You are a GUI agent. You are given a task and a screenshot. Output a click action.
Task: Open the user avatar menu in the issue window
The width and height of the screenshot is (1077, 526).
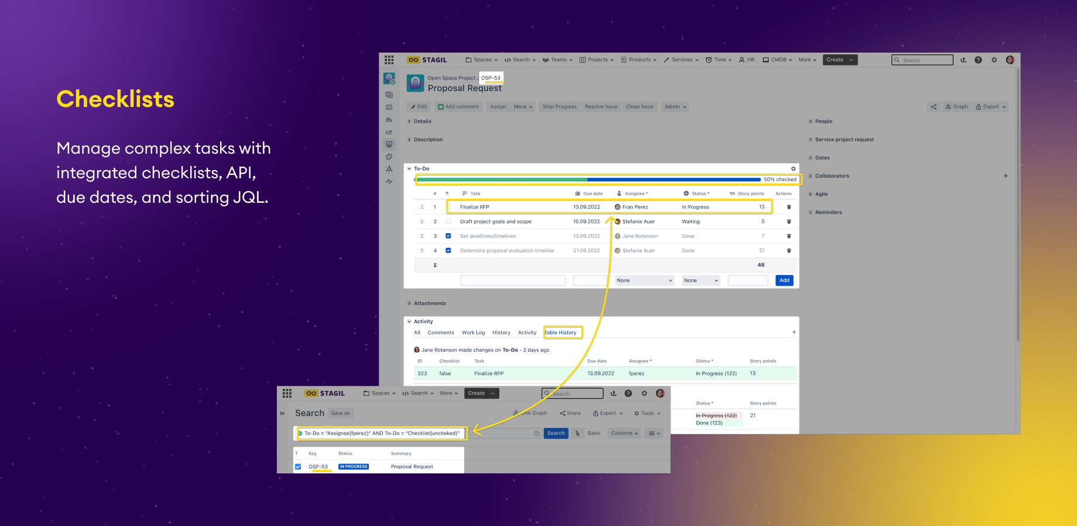tap(1010, 60)
